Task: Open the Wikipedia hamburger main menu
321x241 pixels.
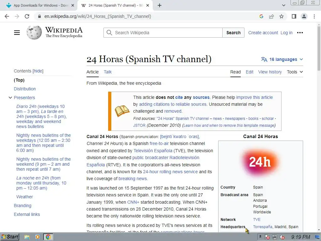Action: point(17,33)
